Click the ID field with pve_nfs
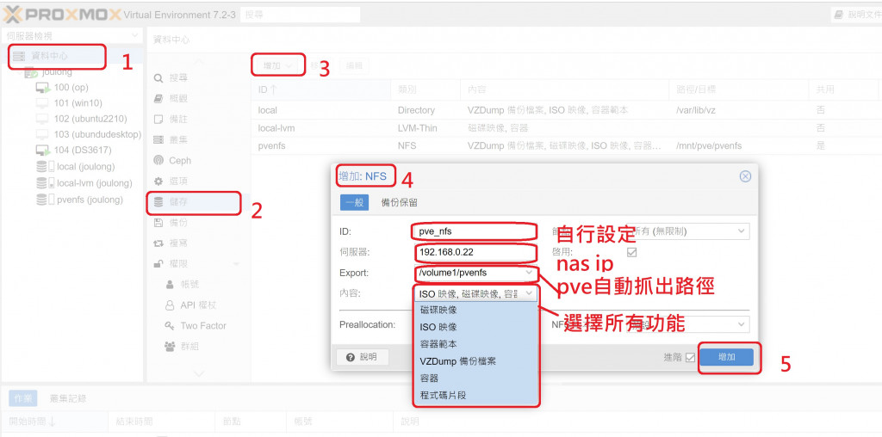The image size is (882, 437). click(475, 231)
